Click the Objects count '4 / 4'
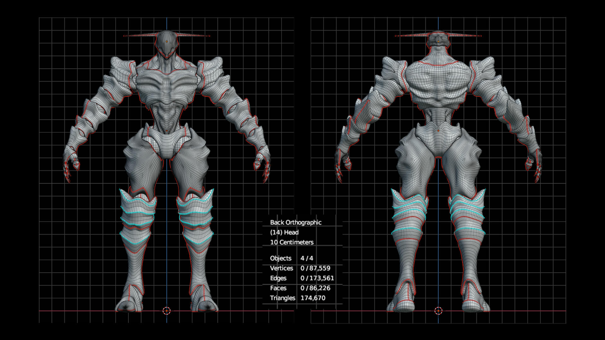The height and width of the screenshot is (340, 605). (x=307, y=258)
